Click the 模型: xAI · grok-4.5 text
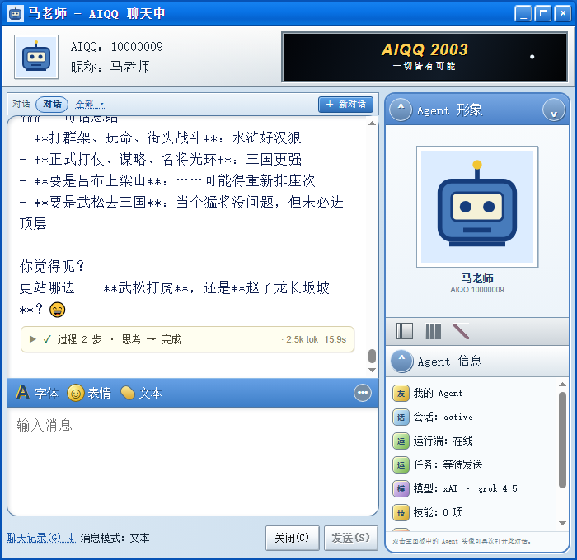Screen dimensions: 577x560 tap(466, 488)
